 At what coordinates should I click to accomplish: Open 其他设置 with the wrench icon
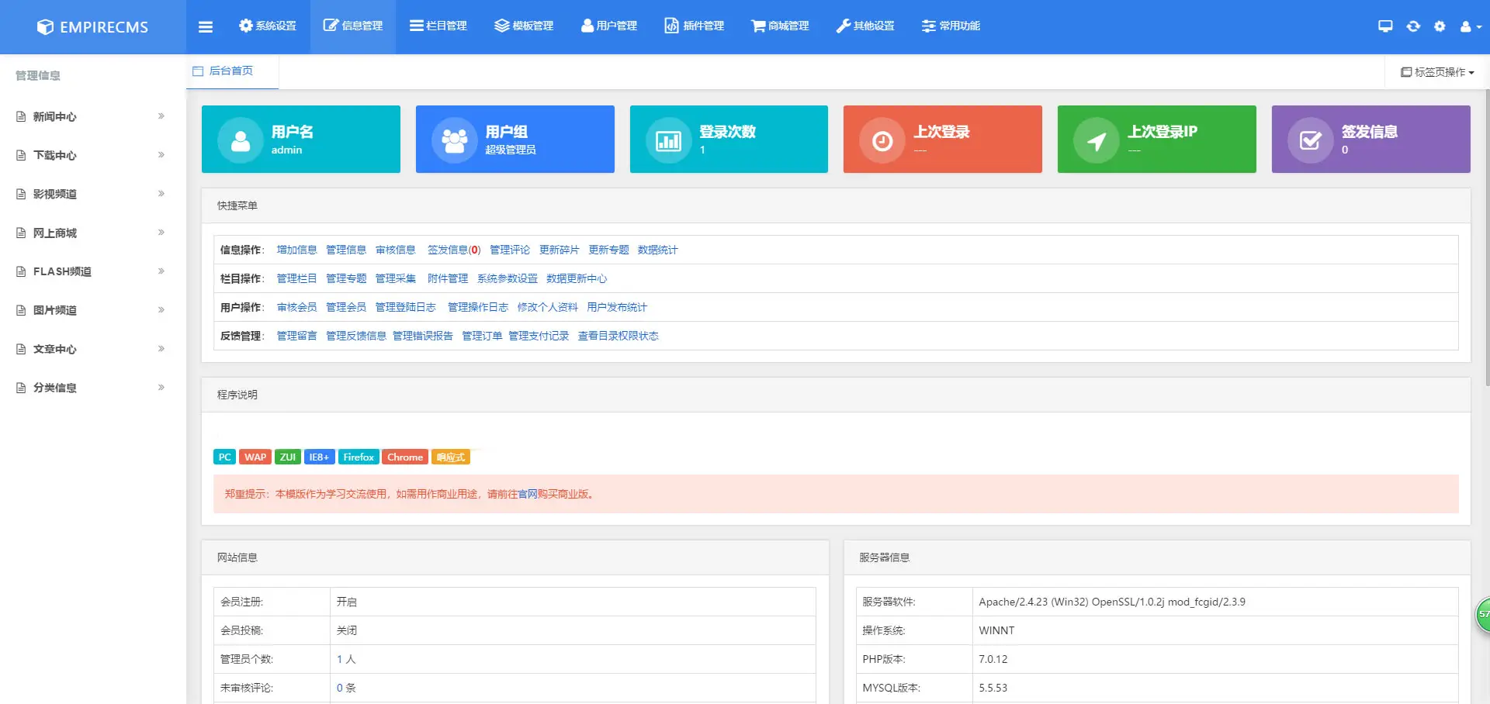865,26
